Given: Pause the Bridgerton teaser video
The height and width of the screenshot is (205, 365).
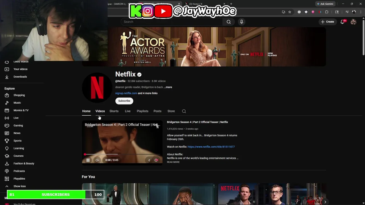Looking at the screenshot, I should click(x=88, y=160).
